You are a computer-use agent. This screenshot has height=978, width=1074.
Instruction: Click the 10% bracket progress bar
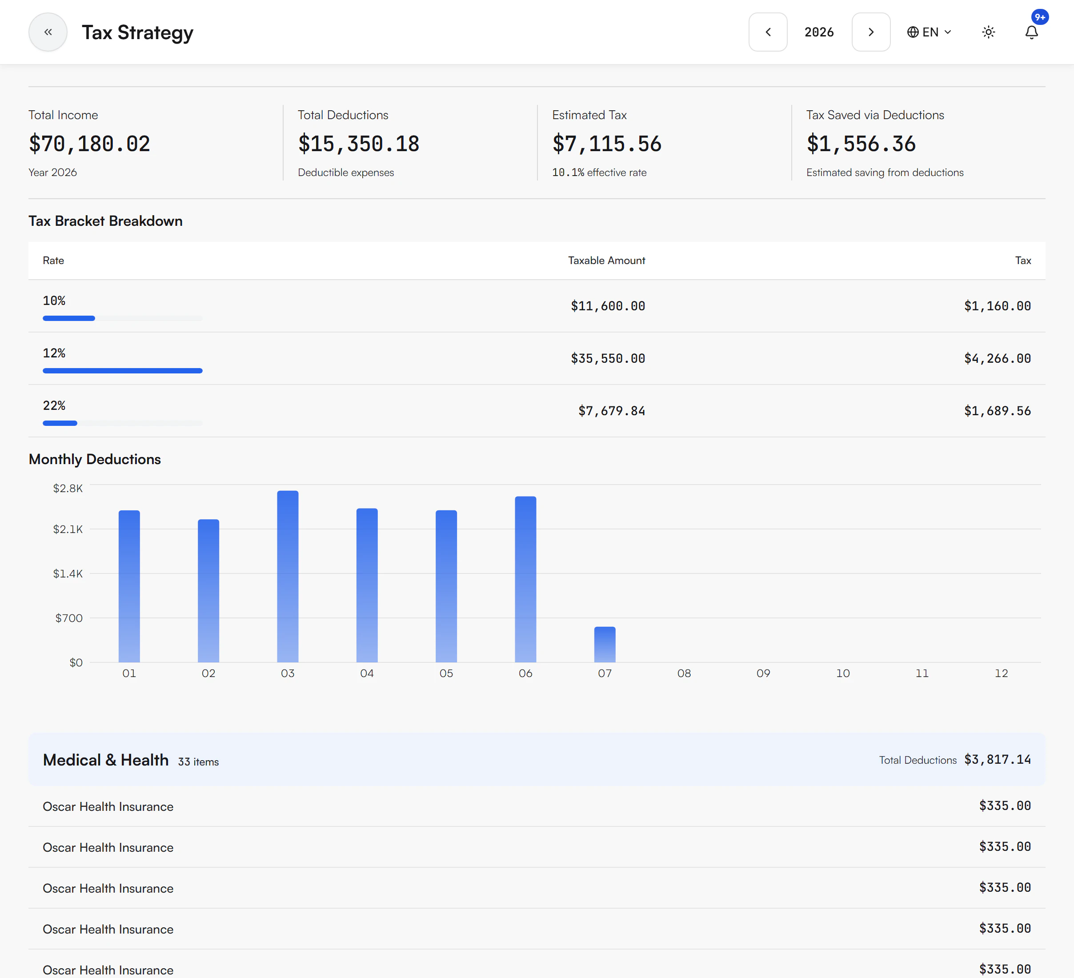pyautogui.click(x=123, y=318)
